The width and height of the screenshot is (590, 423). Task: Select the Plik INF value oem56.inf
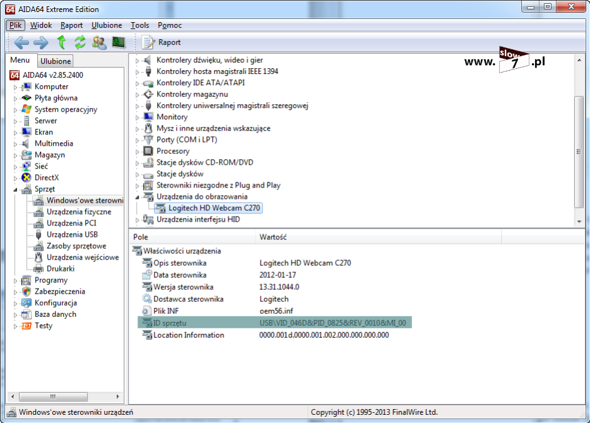276,311
